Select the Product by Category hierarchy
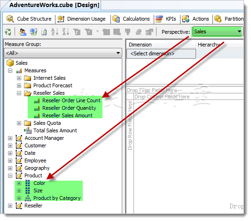 click(57, 198)
